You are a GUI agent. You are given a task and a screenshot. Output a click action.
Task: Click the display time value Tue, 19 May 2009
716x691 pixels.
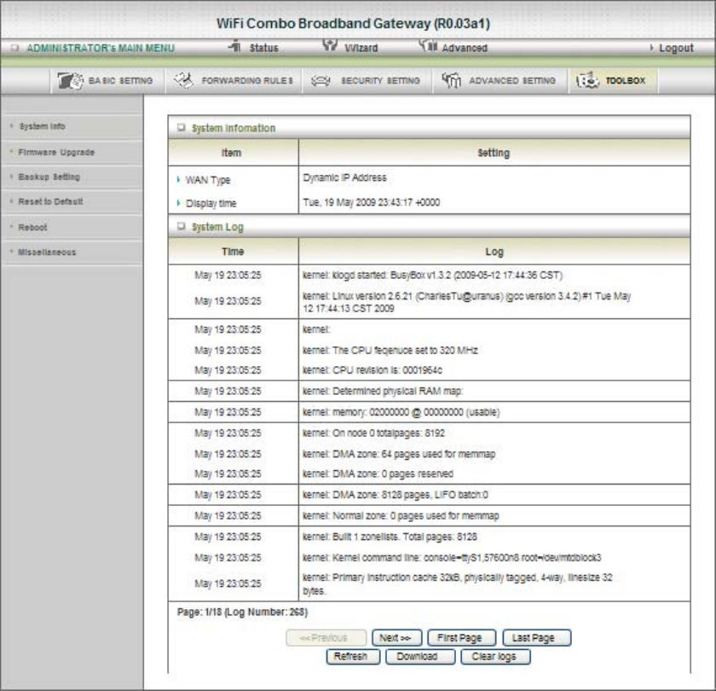tap(372, 202)
